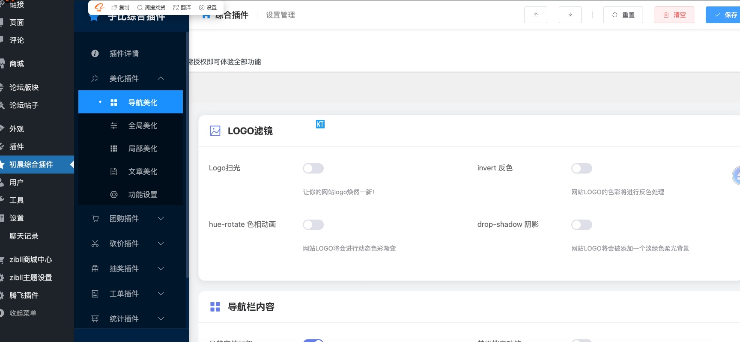This screenshot has width=740, height=342.
Task: Open 初晨综合插件 in WordPress sidebar
Action: (37, 164)
